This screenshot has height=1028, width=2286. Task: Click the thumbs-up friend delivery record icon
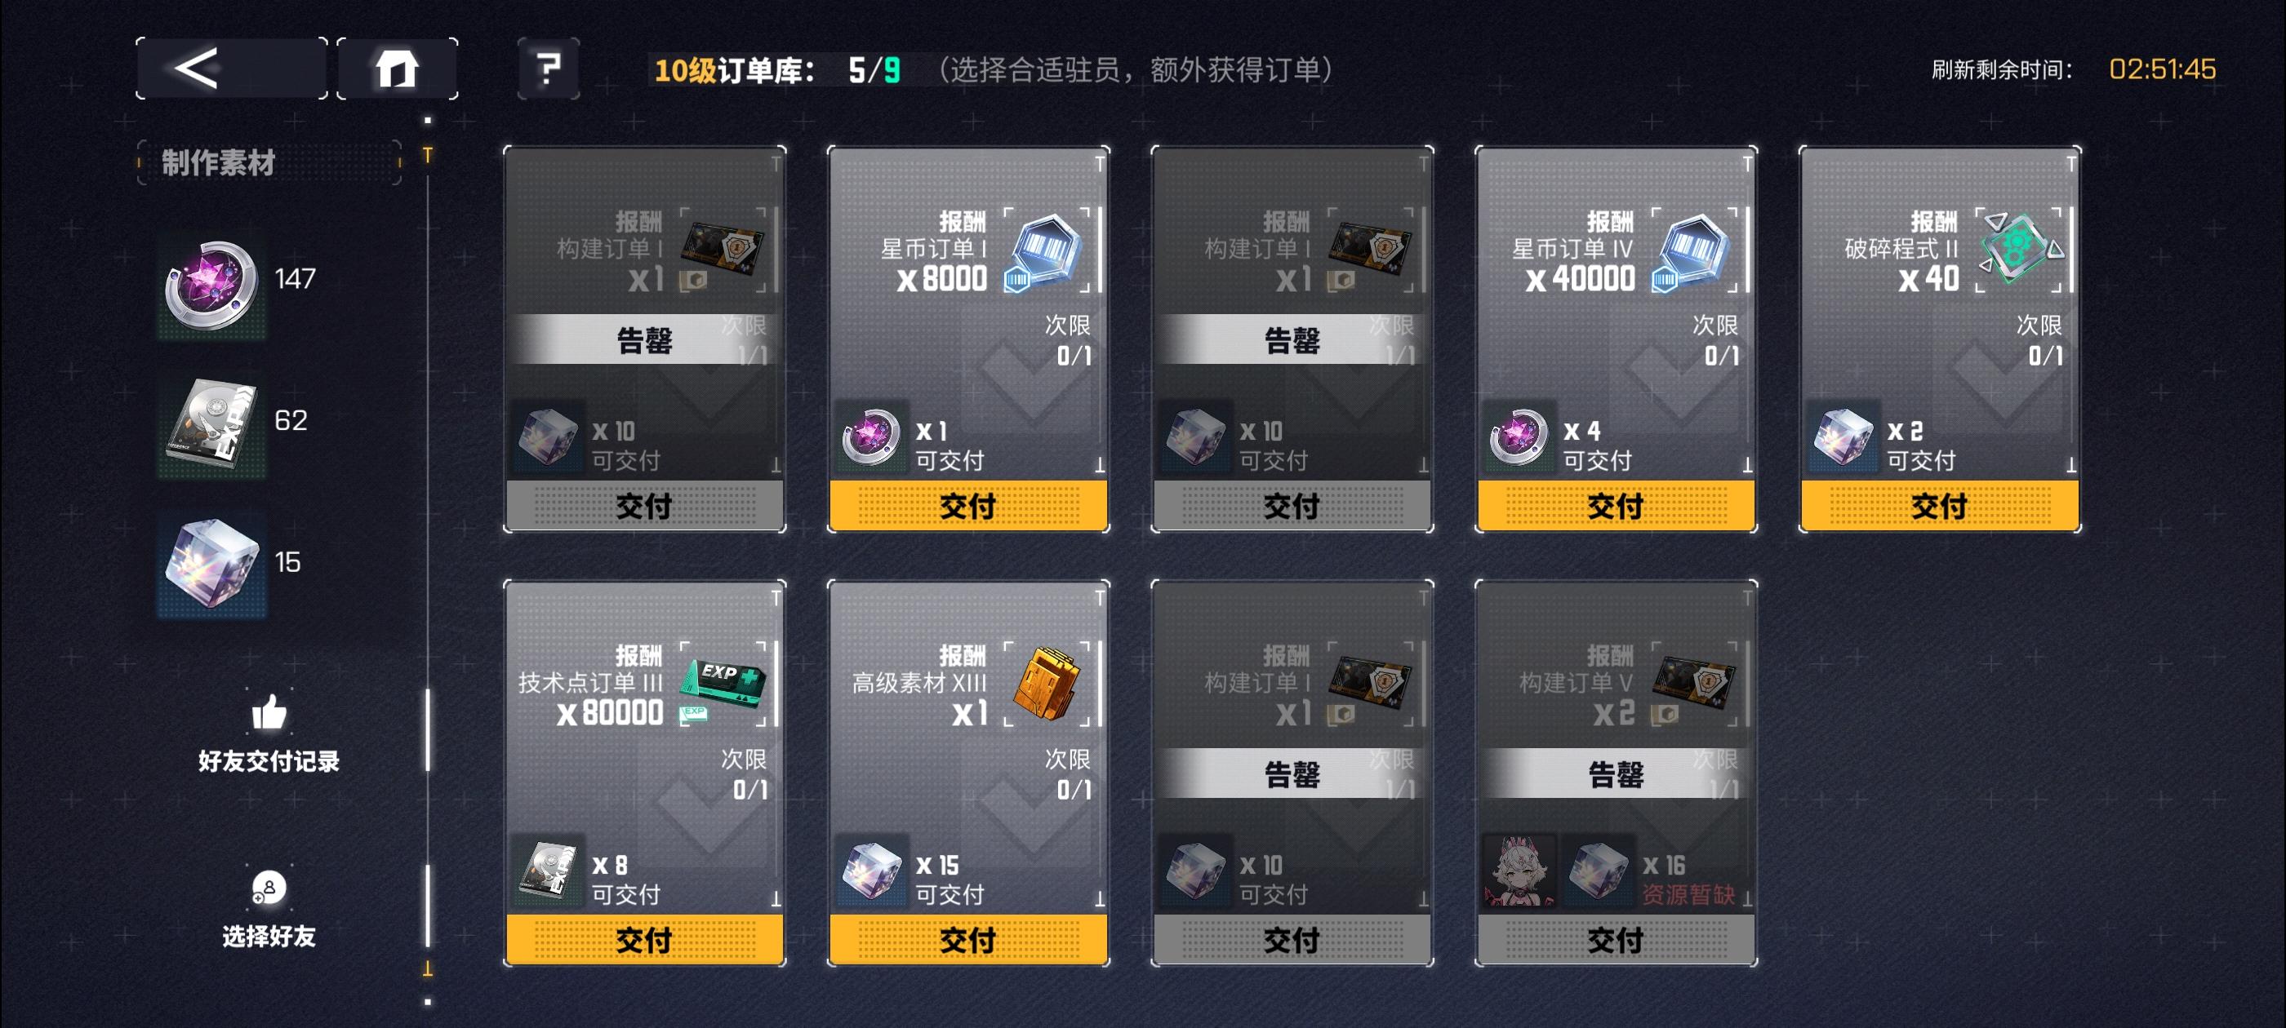(269, 711)
